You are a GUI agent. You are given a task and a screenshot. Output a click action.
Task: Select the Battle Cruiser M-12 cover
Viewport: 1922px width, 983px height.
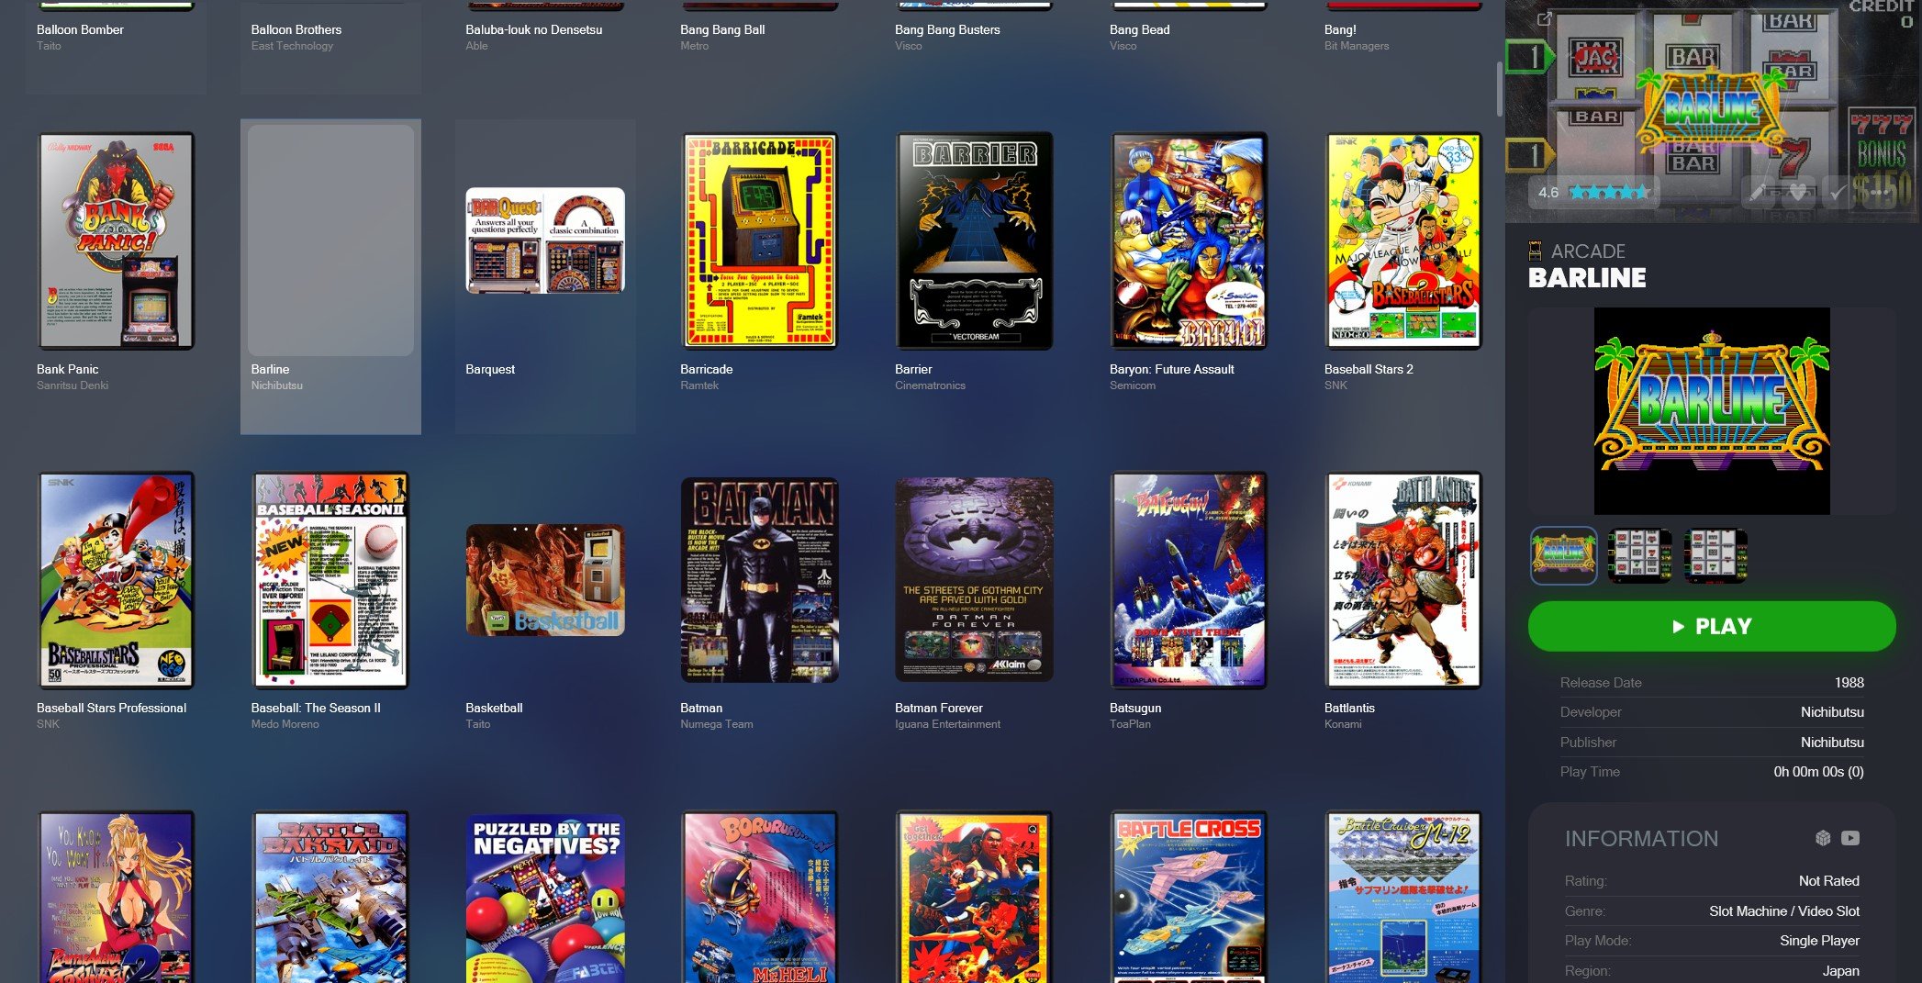coord(1403,897)
